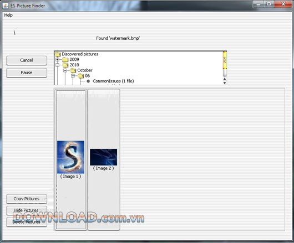Select the Image 1 thumbnail with S logo

[70, 157]
